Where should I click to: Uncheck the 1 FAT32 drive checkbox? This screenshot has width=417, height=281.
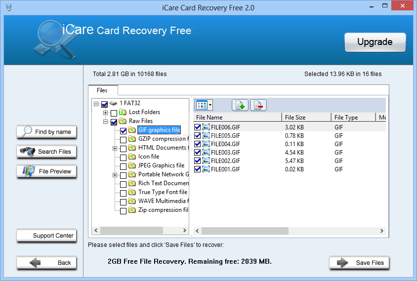coord(105,104)
